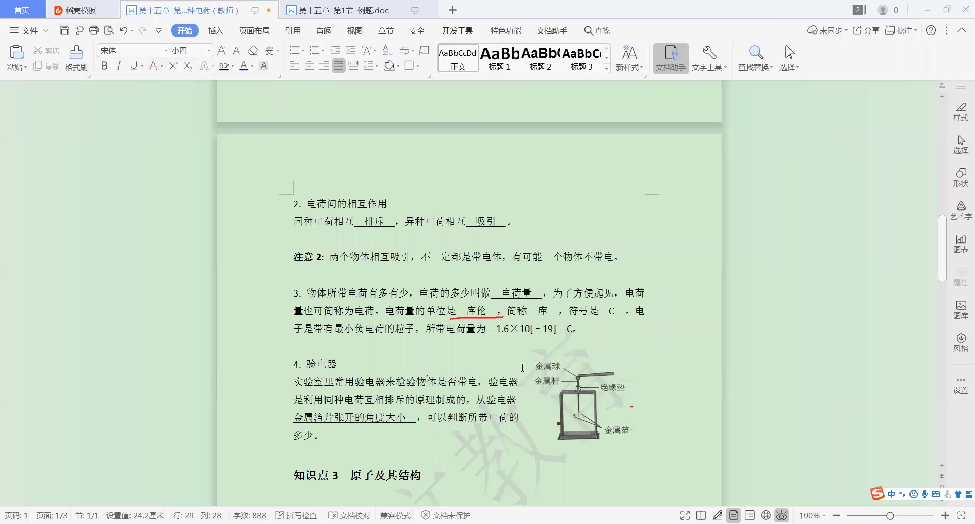
Task: Click the 未同步 sync button
Action: tap(827, 30)
